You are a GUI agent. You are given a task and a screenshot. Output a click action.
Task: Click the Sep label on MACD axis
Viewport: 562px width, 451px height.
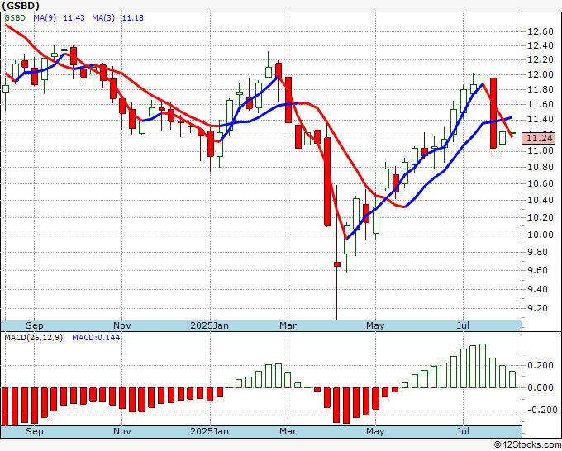pyautogui.click(x=35, y=431)
